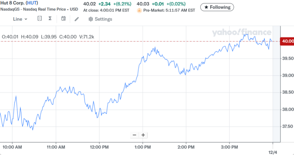Zoom in with the plus button

143,135
